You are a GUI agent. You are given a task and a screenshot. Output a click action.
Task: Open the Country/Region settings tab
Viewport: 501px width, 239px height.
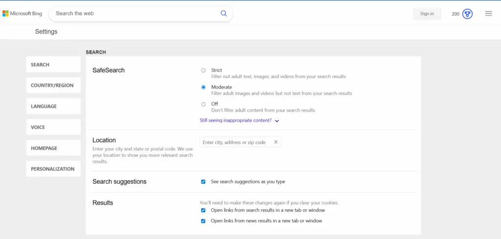pyautogui.click(x=53, y=86)
